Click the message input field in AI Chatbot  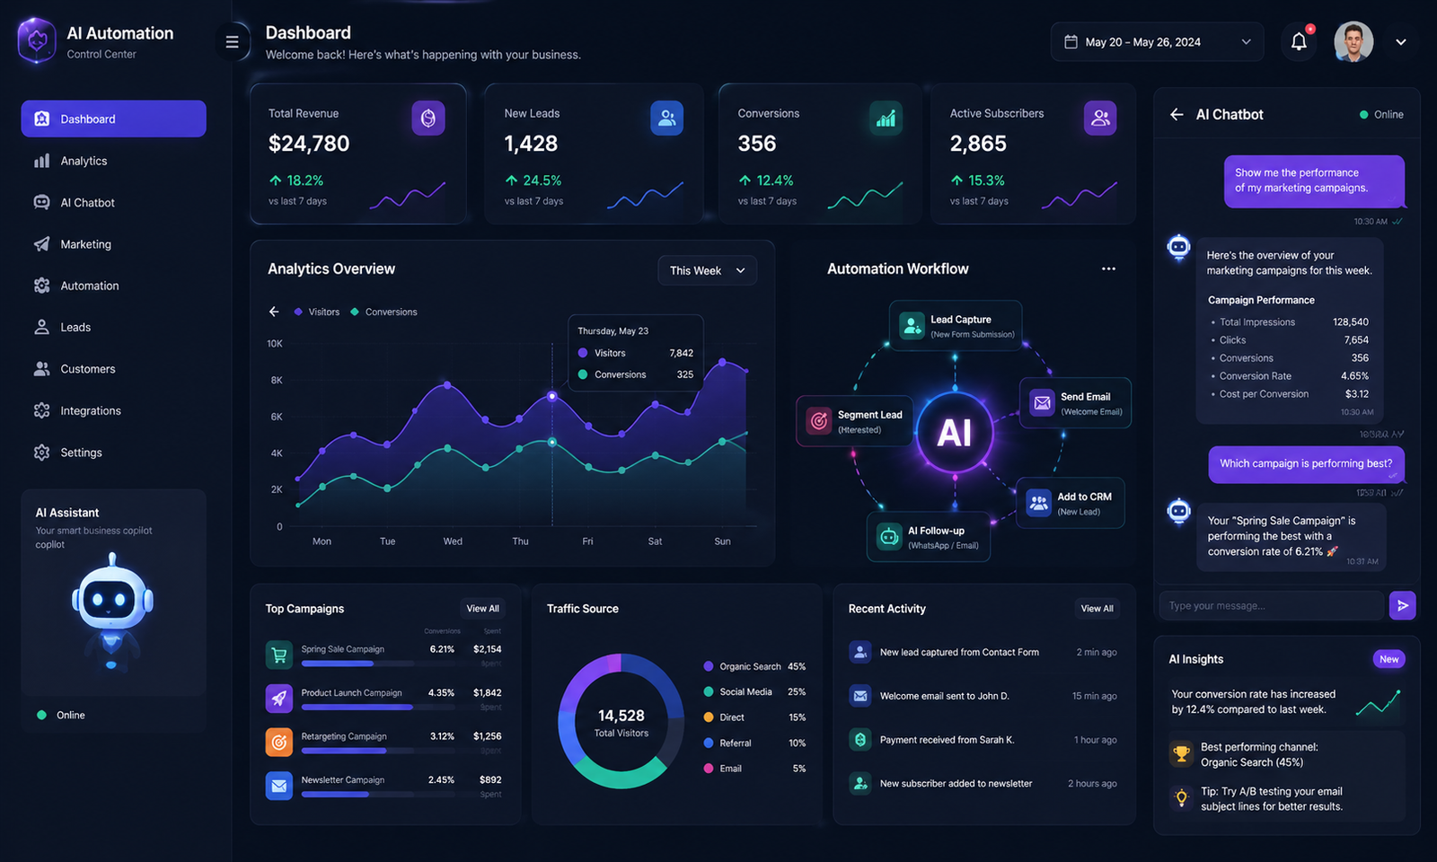[1271, 605]
